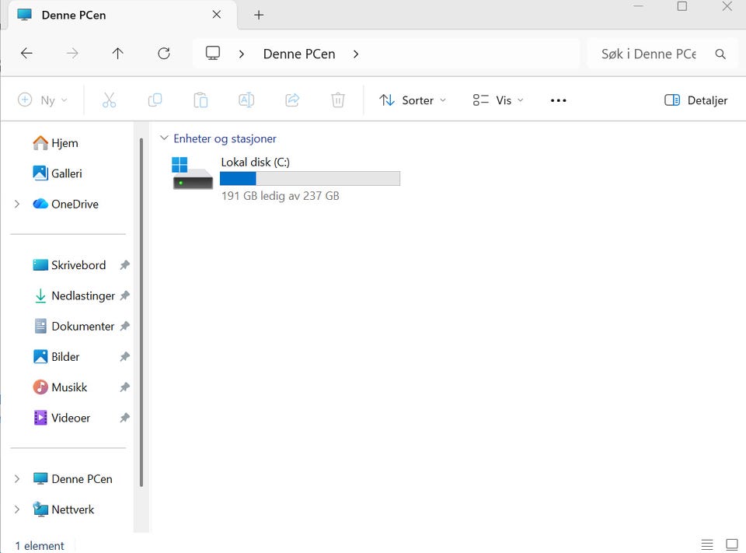Click the Rename icon in toolbar
The image size is (746, 553).
(x=246, y=100)
